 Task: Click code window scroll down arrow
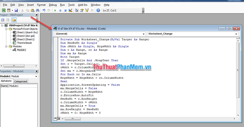pos(238,115)
